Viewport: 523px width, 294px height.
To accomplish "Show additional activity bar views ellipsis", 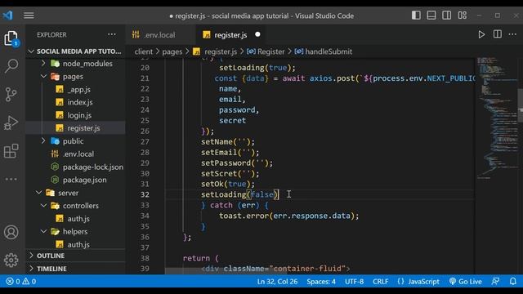I will (x=11, y=179).
